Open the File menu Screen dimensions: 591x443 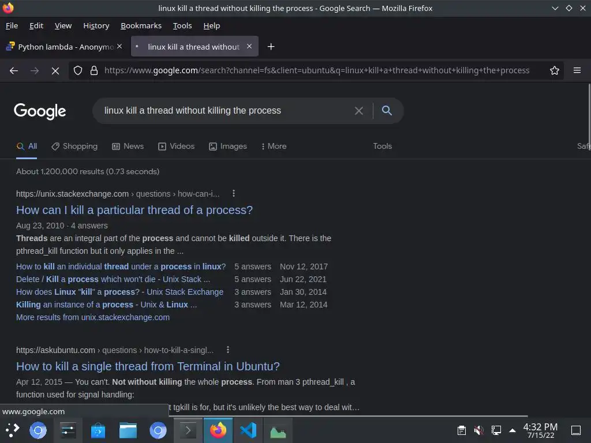[12, 25]
